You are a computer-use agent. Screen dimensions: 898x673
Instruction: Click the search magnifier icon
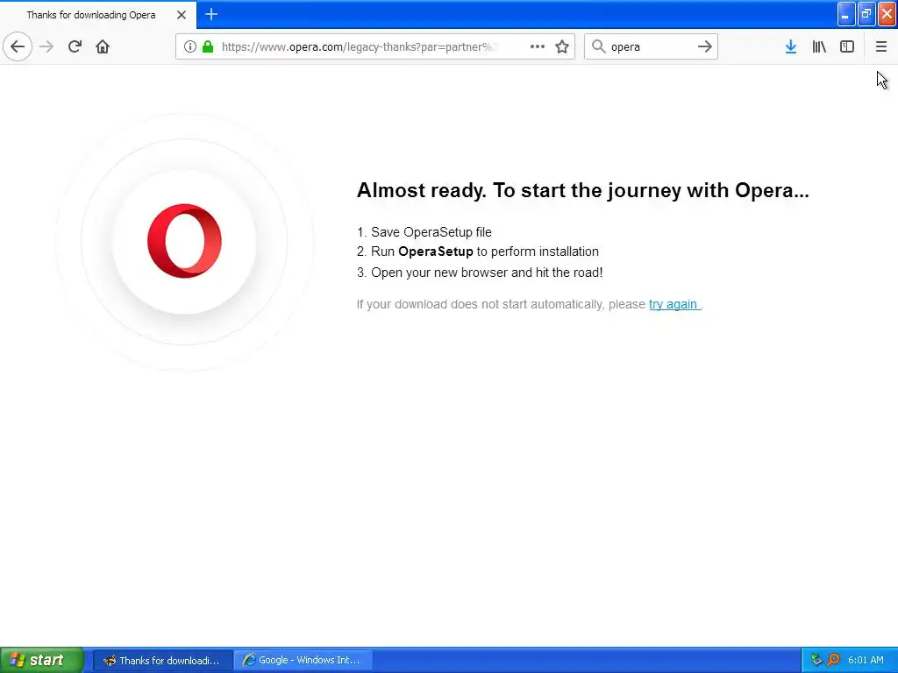[x=598, y=46]
